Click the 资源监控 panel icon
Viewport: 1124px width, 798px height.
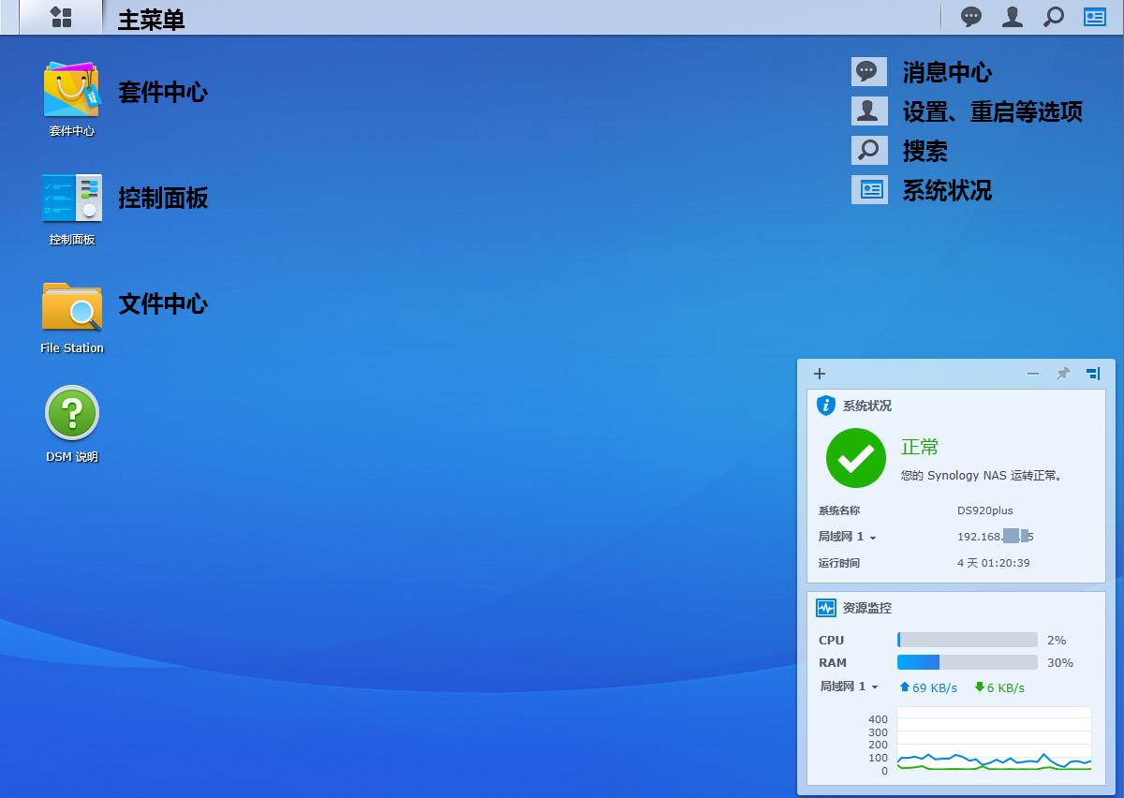pyautogui.click(x=828, y=608)
